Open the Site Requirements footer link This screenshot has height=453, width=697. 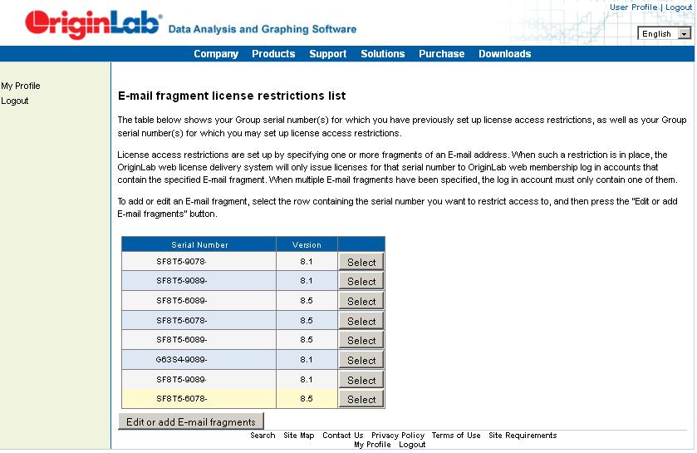523,436
